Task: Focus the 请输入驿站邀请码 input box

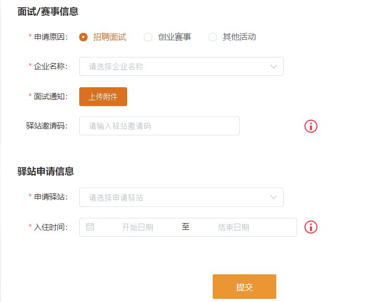Action: 159,126
